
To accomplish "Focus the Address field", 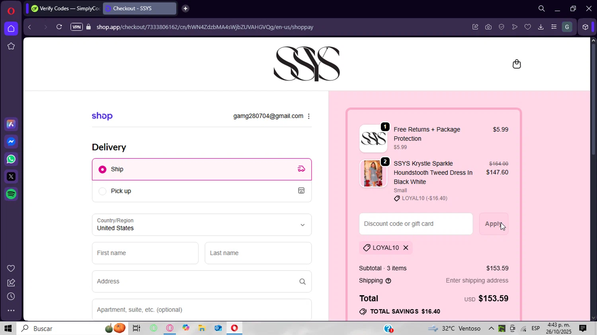I will [202, 281].
